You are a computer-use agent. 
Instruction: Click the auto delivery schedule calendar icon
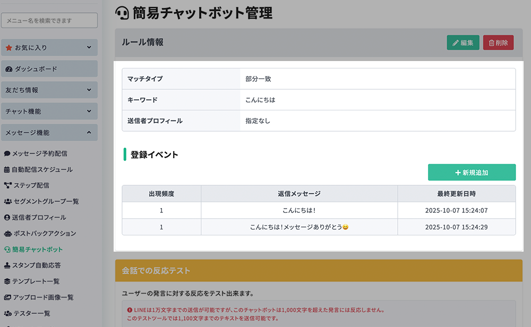(7, 170)
